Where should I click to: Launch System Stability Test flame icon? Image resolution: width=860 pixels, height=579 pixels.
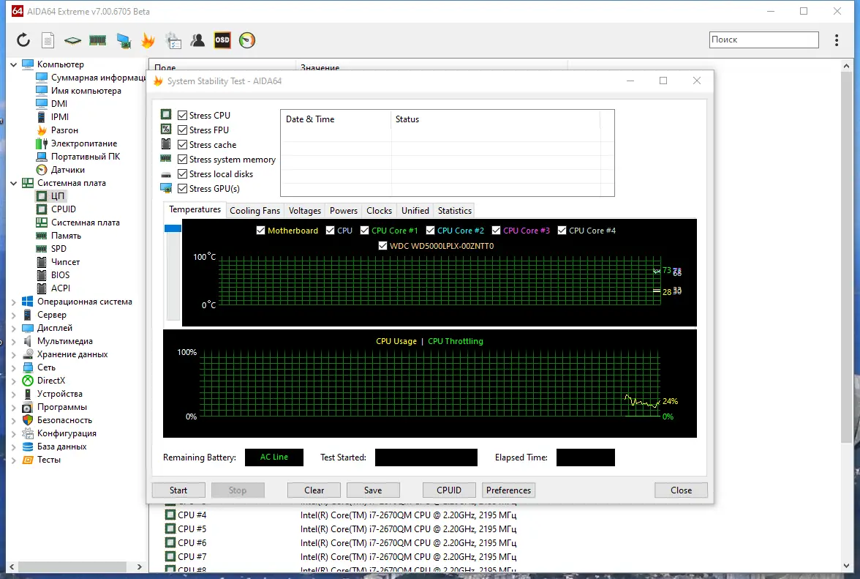point(148,40)
